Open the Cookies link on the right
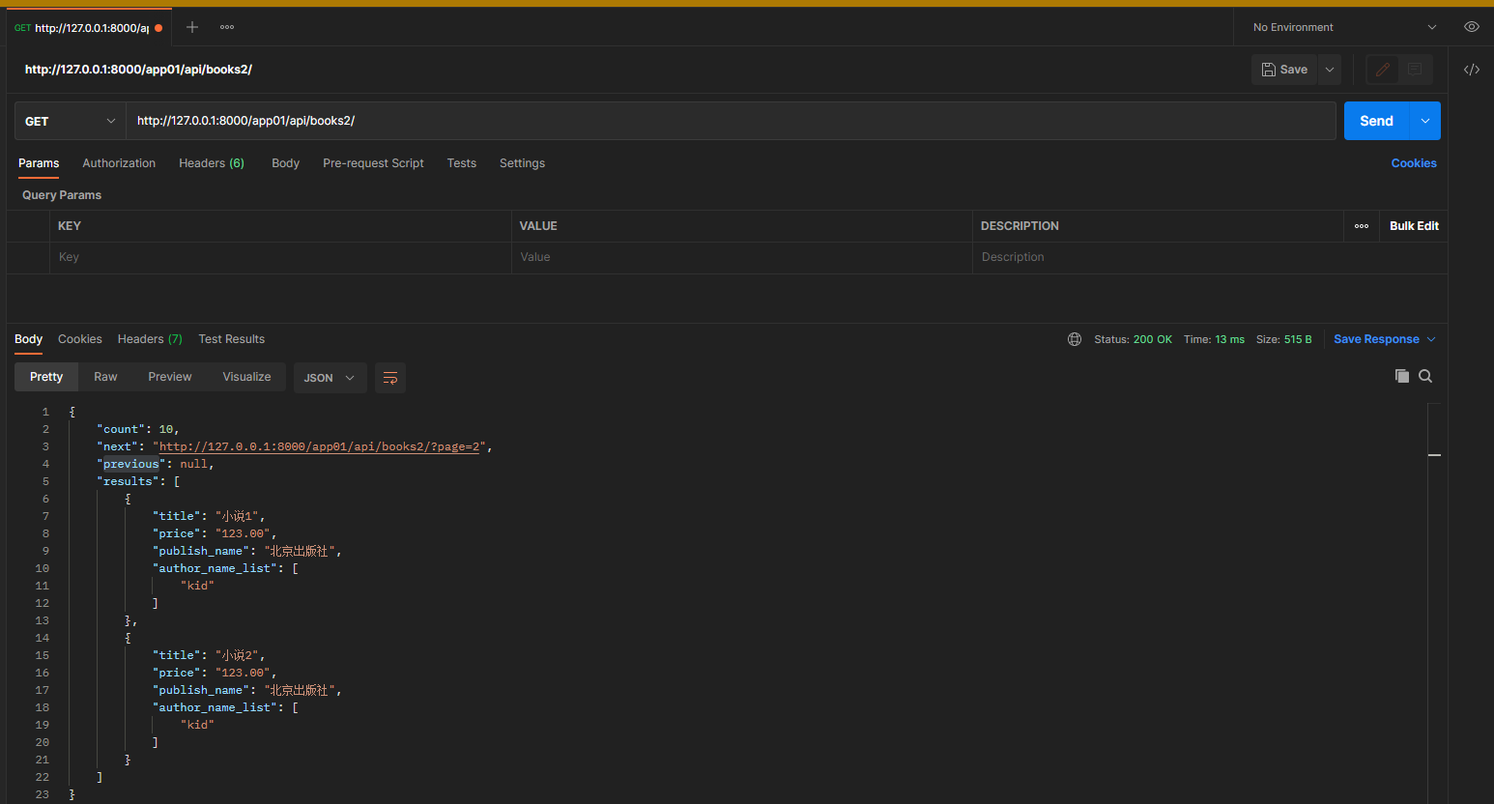Screen dimensions: 1494x804 click(1414, 163)
